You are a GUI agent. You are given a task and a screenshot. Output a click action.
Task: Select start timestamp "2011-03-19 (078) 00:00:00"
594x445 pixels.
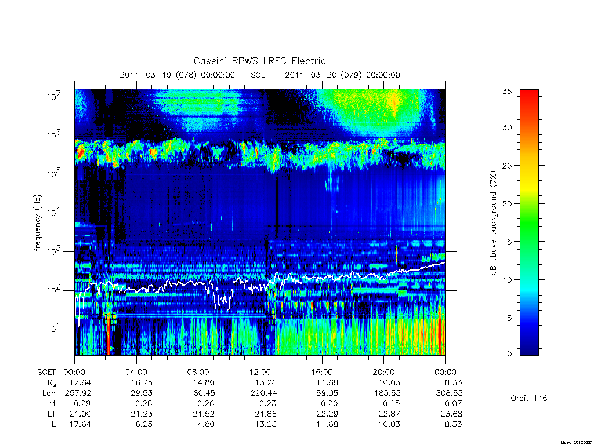coord(178,75)
